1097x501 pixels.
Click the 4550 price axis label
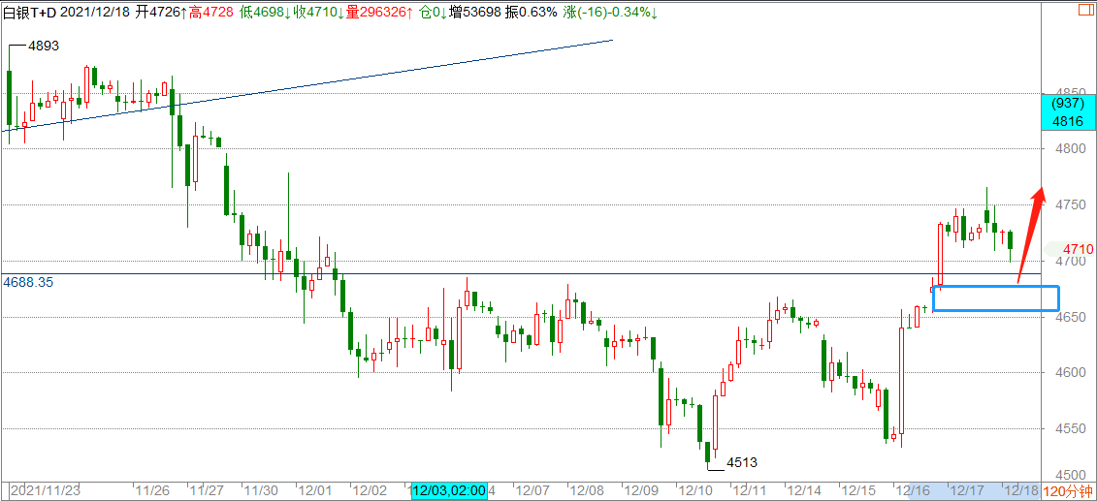point(1071,428)
